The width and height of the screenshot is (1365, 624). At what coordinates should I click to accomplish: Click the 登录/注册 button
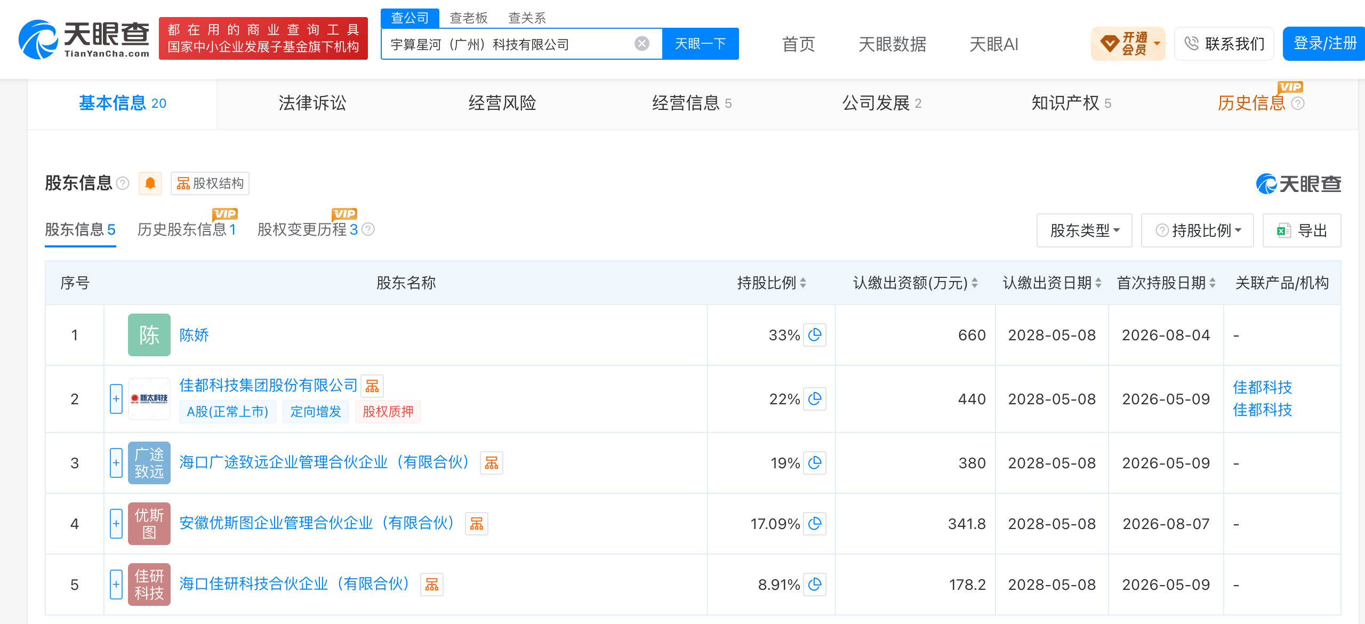[x=1324, y=44]
